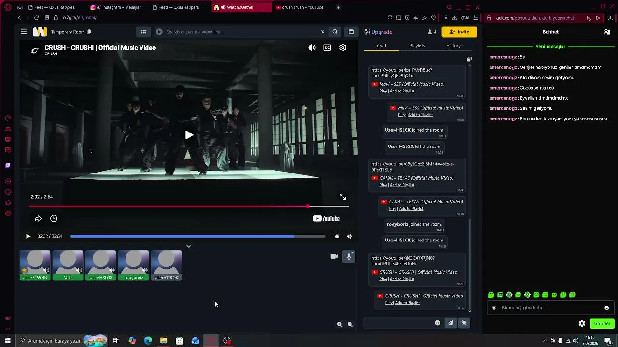
Task: Toggle the microphone button
Action: point(349,256)
